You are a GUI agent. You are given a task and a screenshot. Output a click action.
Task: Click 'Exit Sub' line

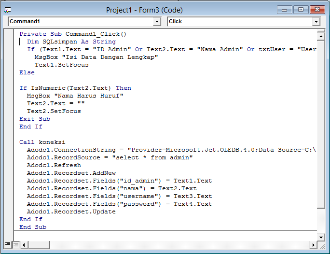point(35,119)
